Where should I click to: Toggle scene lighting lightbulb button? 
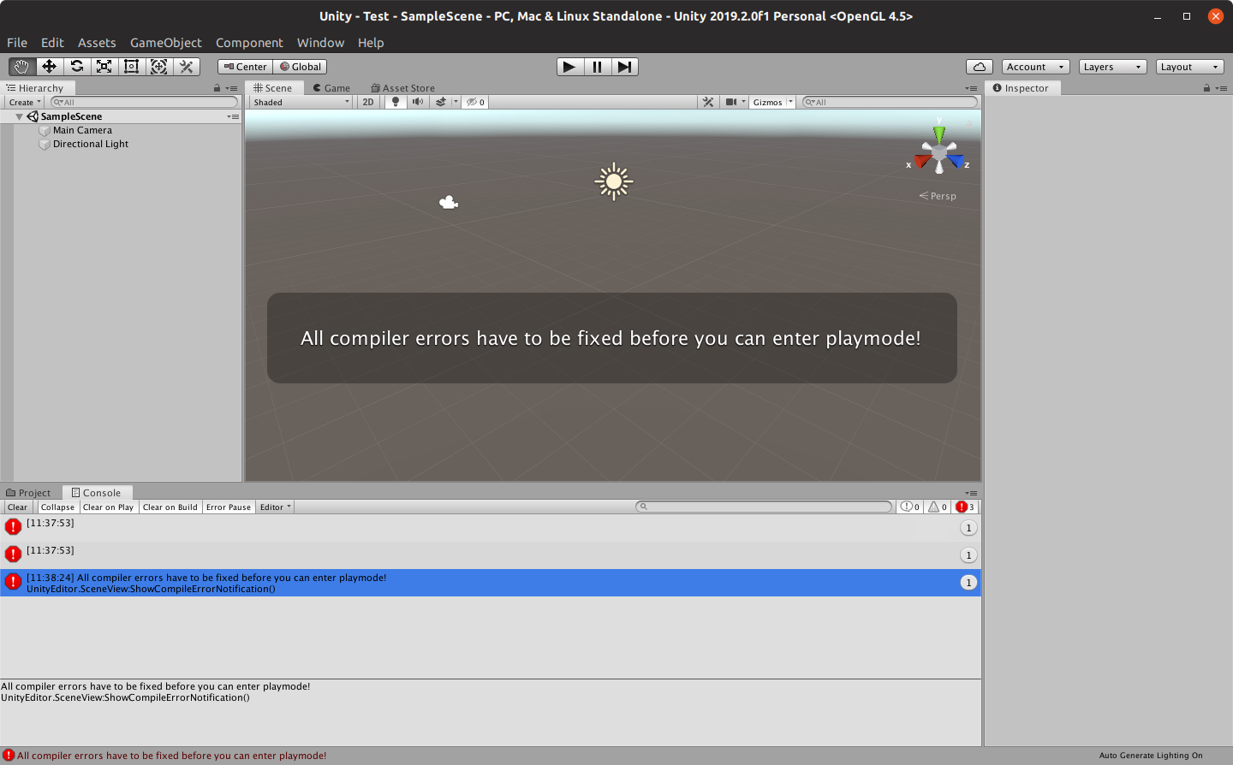tap(396, 103)
